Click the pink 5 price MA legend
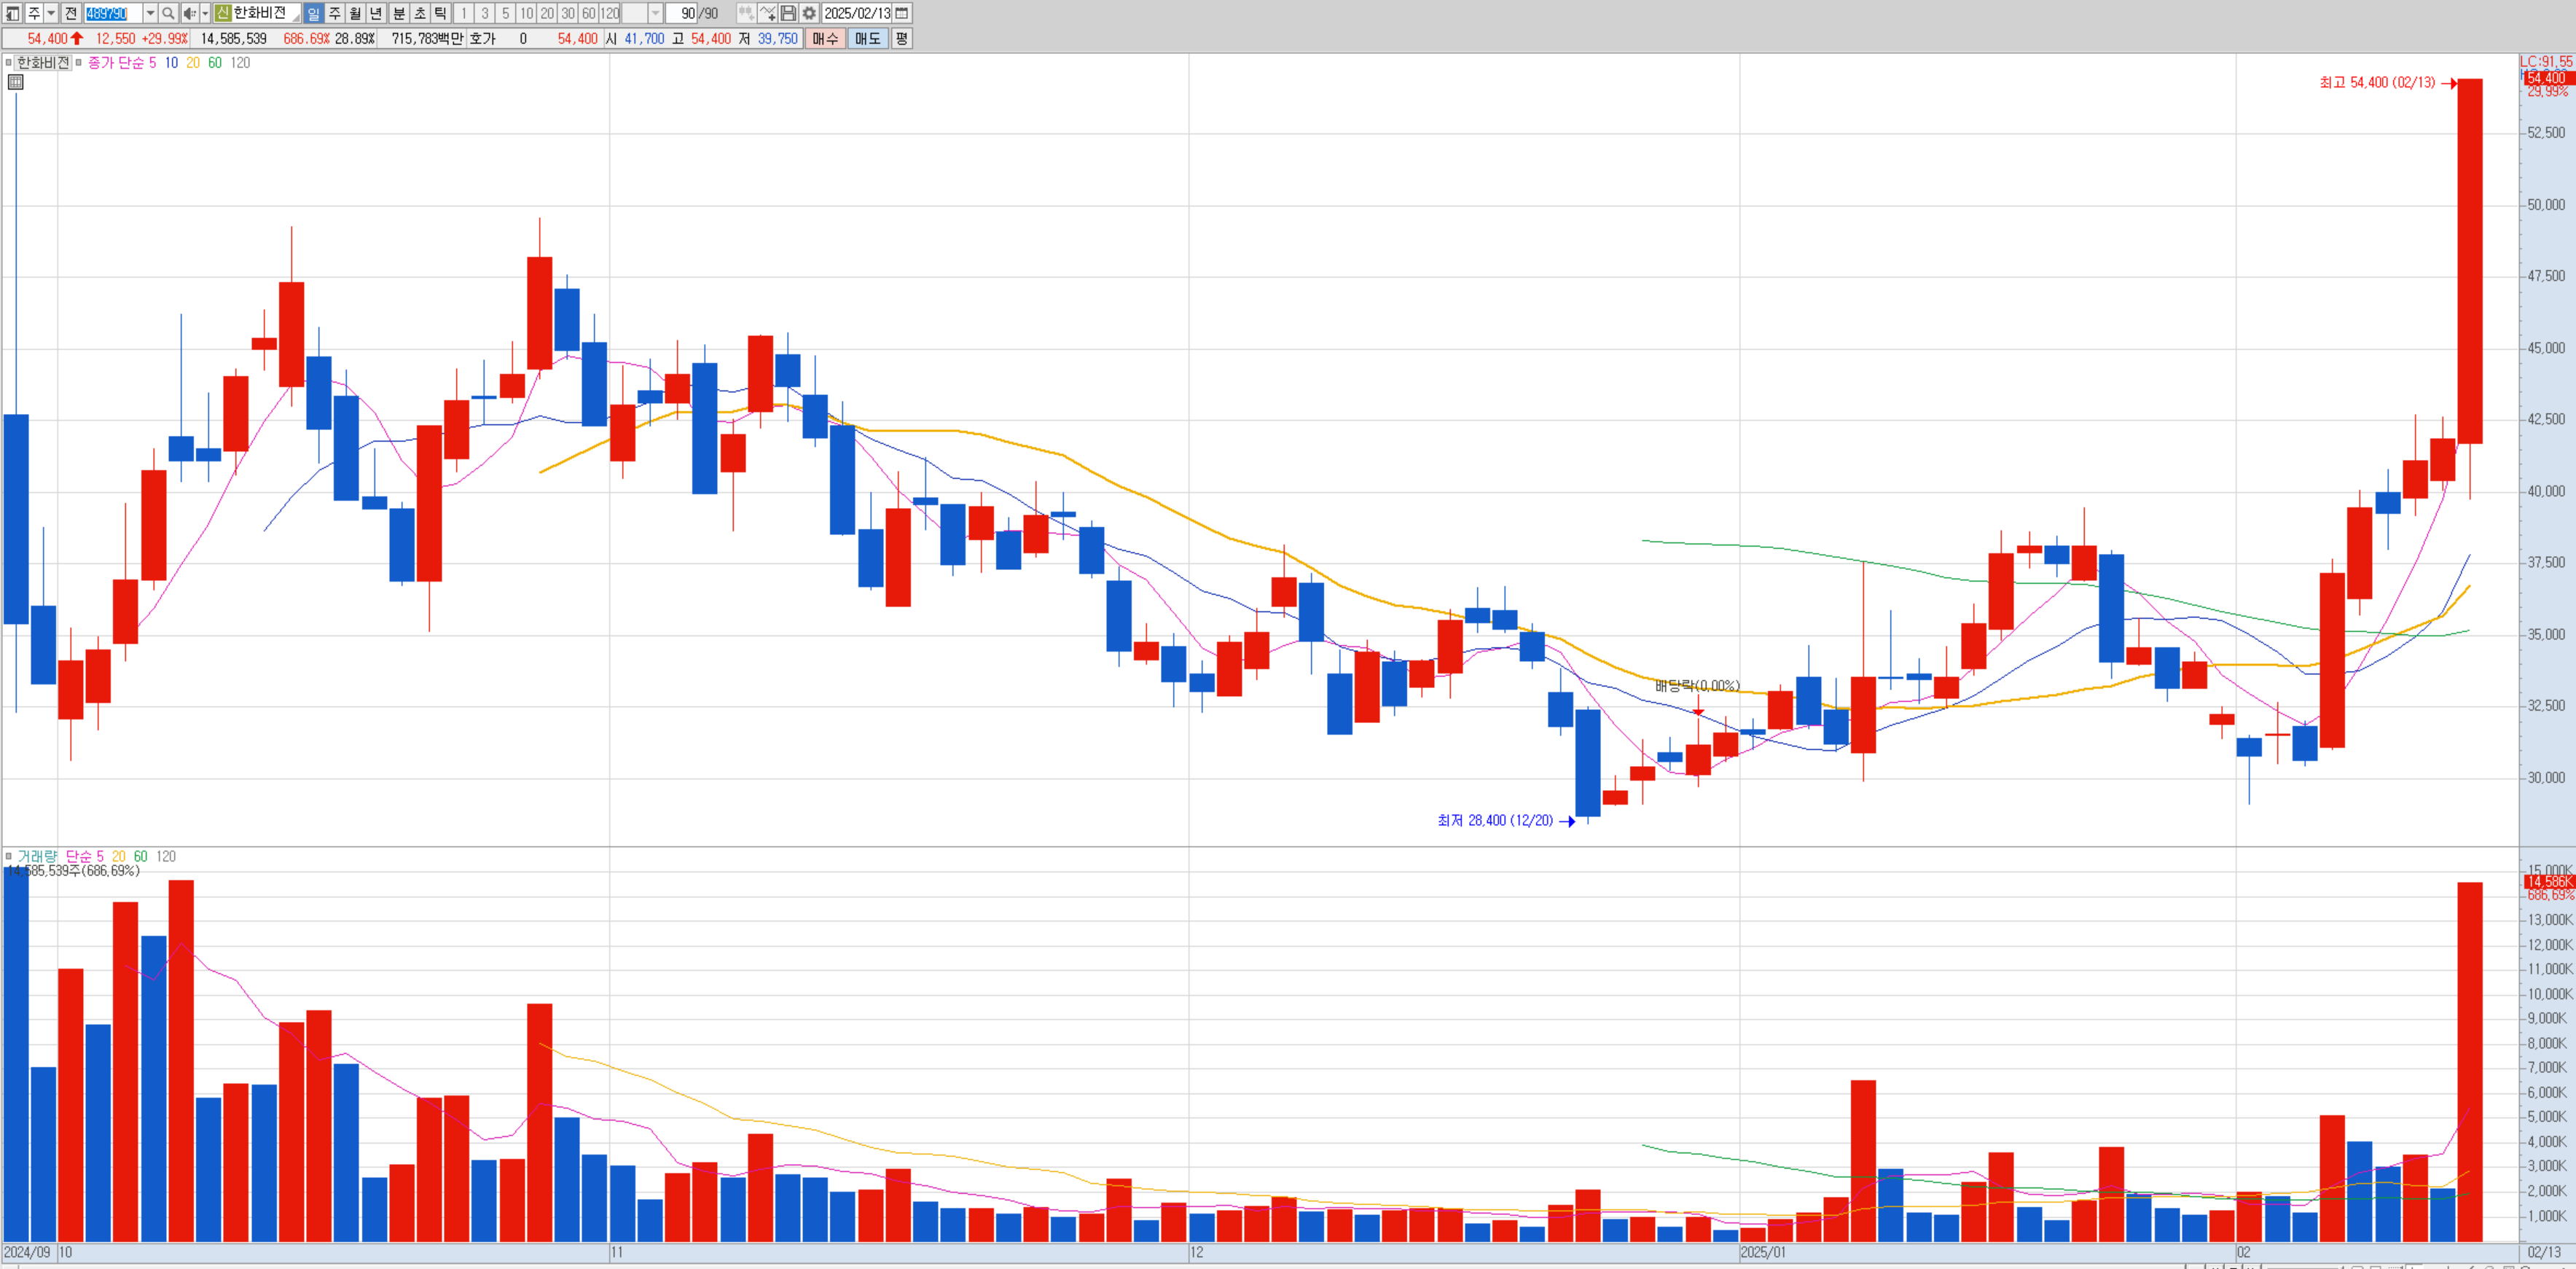Screen dimensions: 2576x1269 [x=152, y=62]
